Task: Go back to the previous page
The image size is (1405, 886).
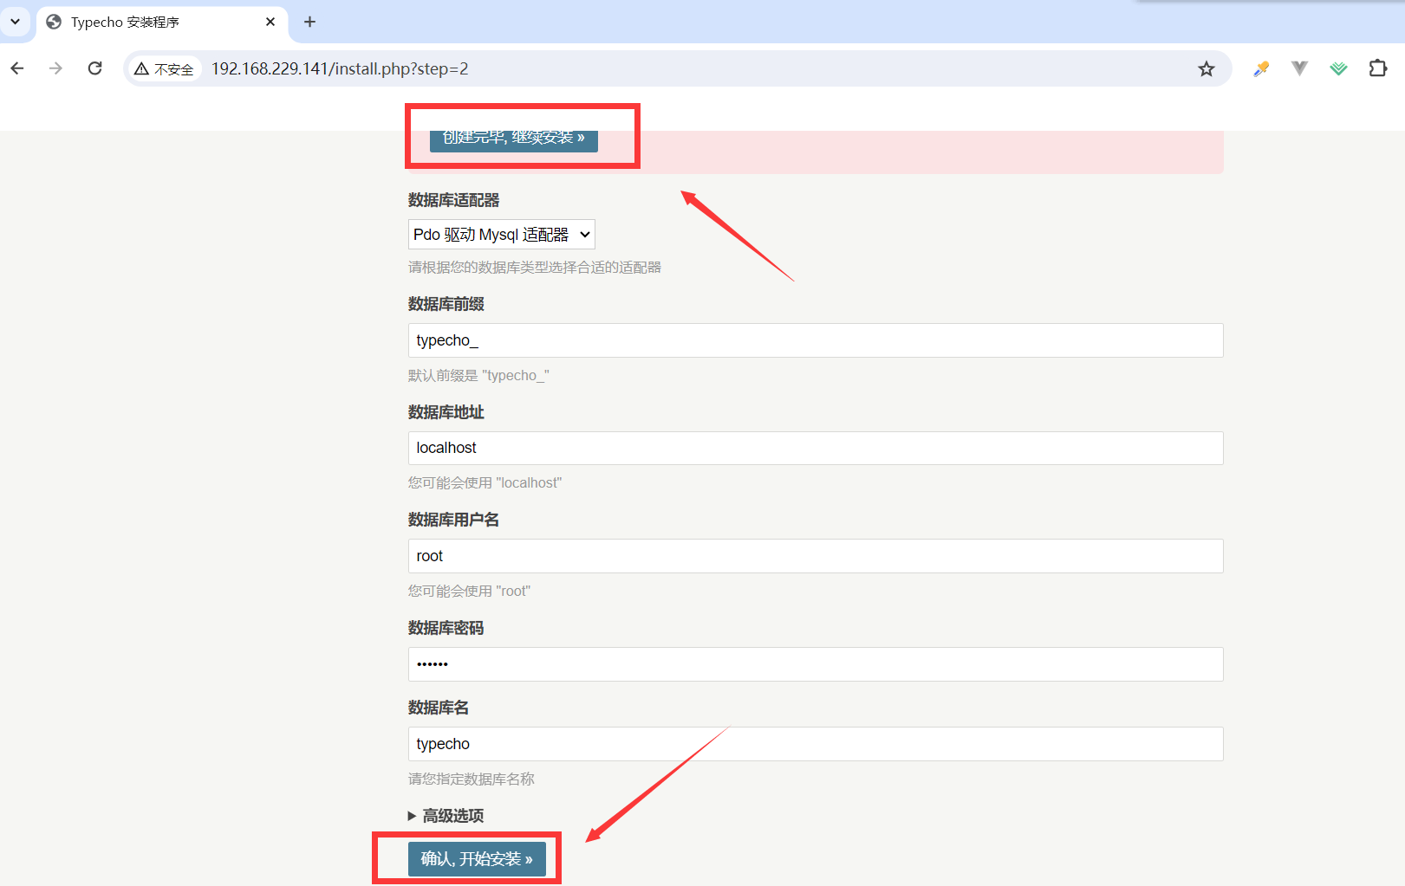Action: click(x=17, y=68)
